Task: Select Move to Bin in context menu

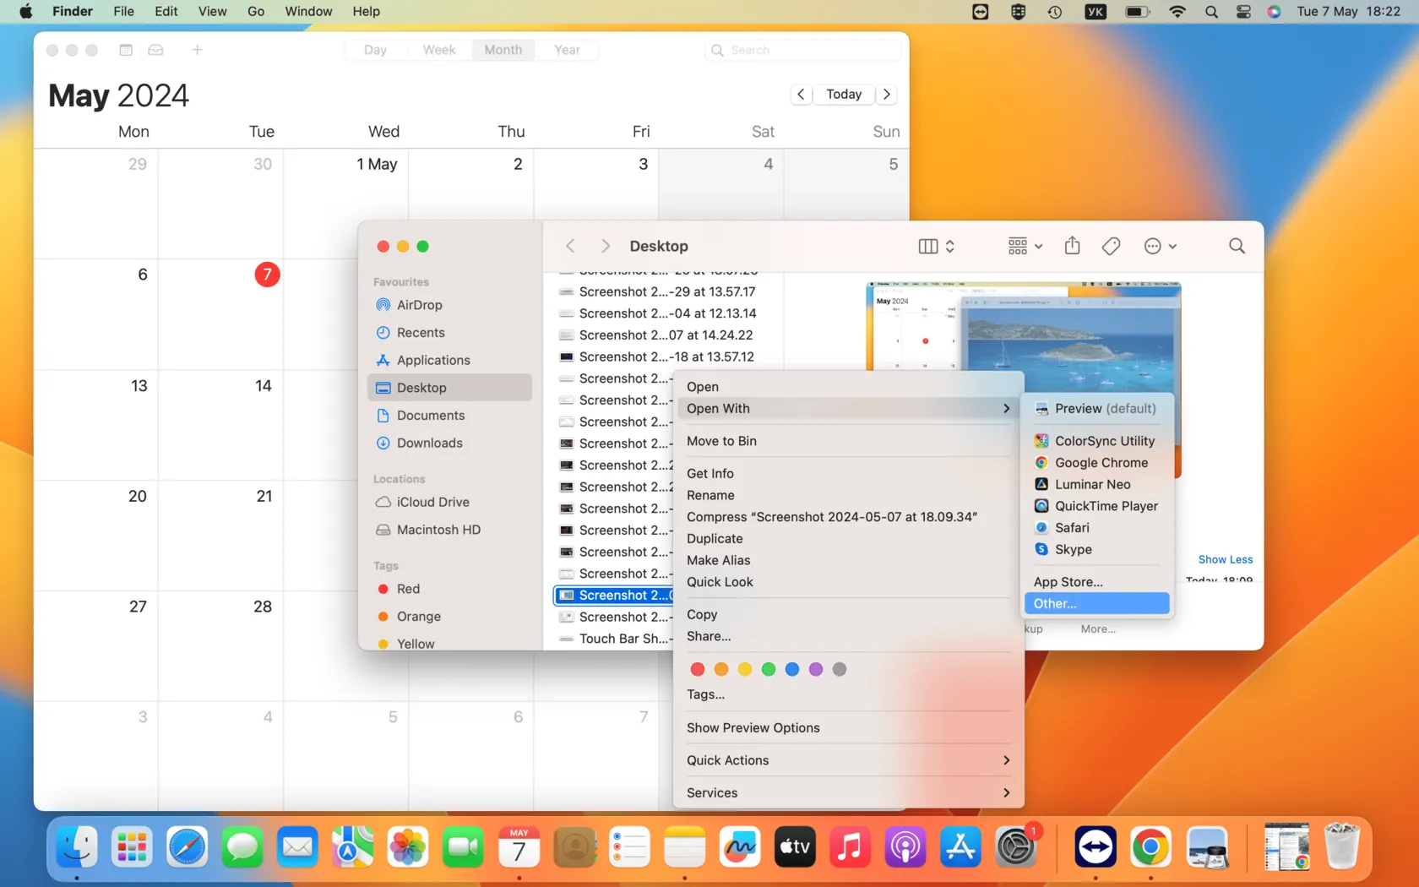Action: [x=721, y=441]
